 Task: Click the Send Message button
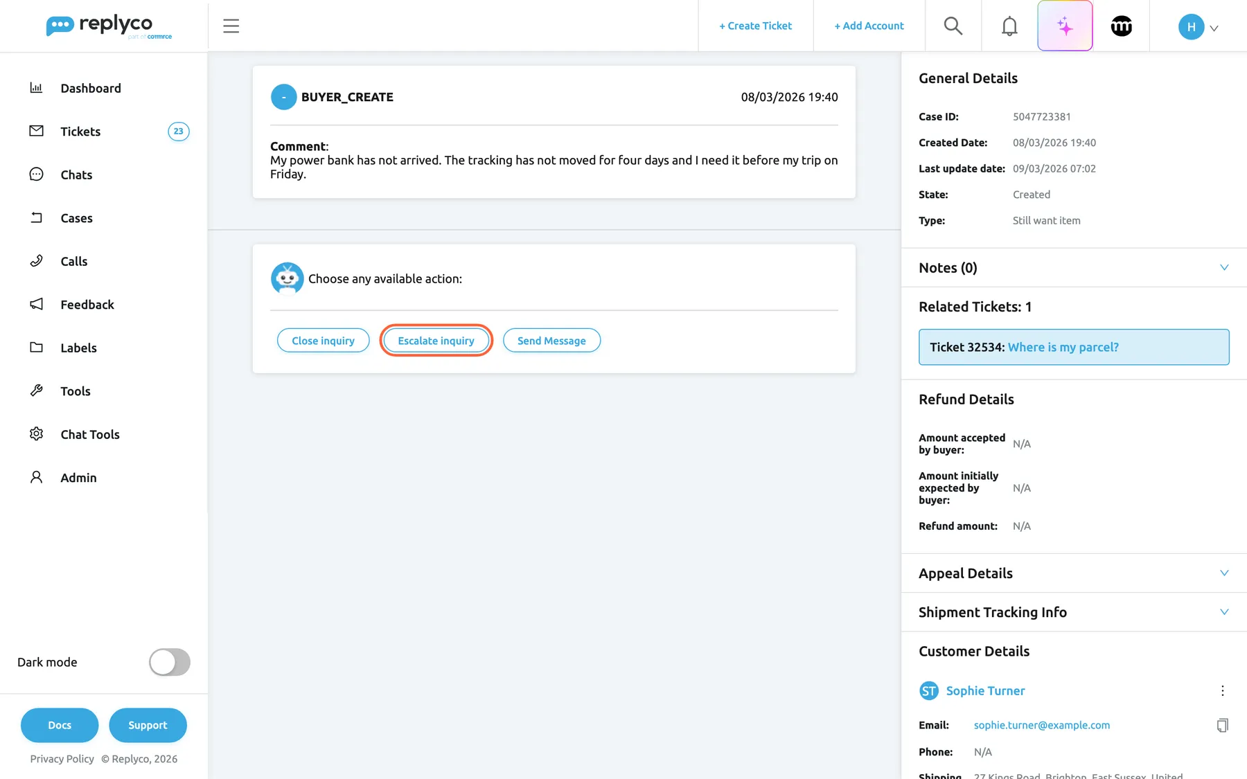tap(551, 341)
